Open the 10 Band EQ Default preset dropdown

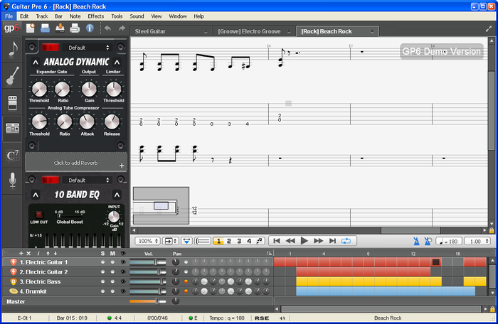(x=86, y=180)
